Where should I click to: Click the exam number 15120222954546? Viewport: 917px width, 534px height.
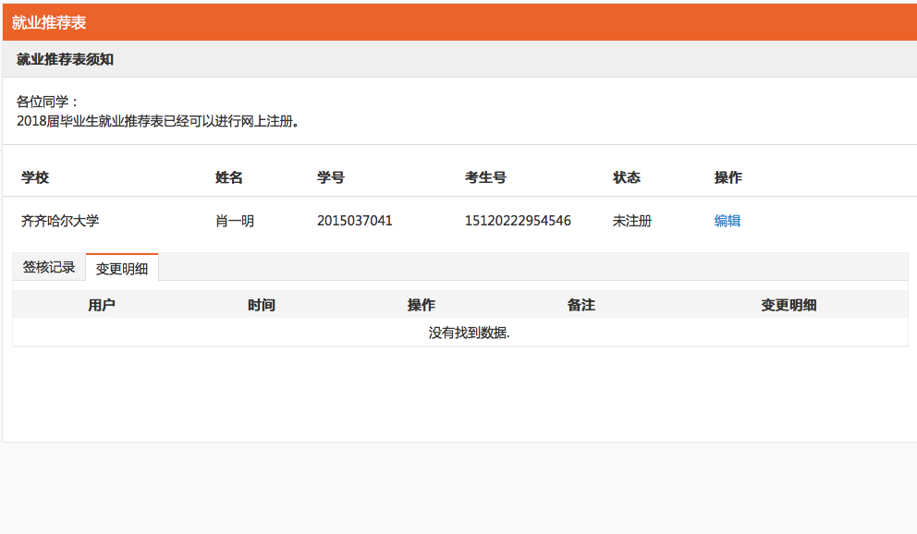(518, 221)
